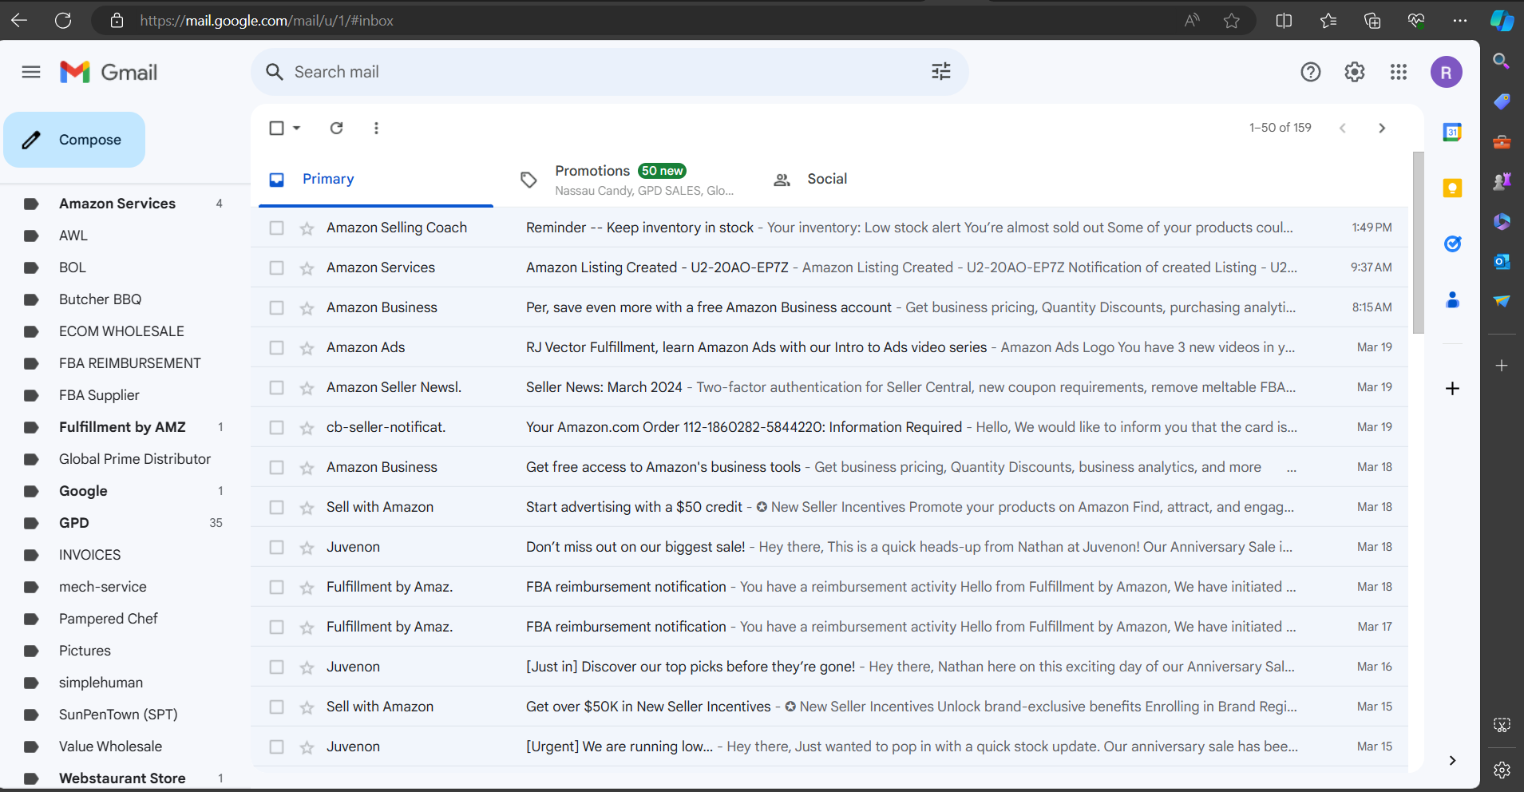1524x792 pixels.
Task: Get add-ons plus icon in Gmail side panel
Action: point(1452,389)
